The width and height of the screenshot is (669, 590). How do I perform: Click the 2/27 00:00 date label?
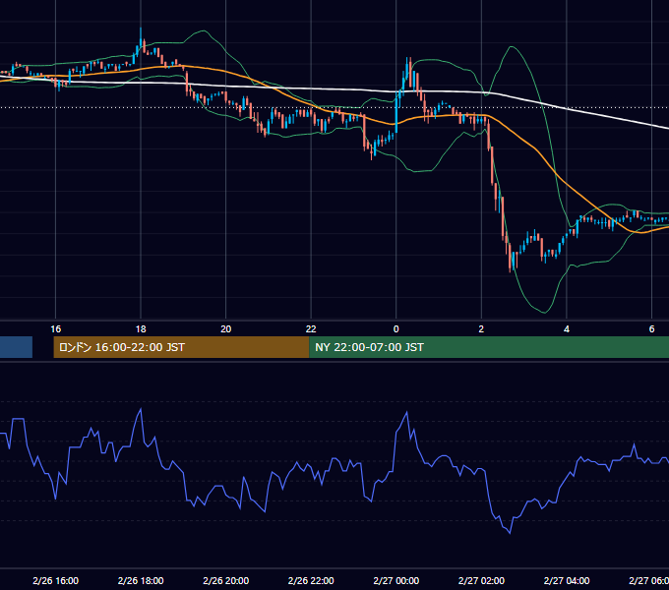coord(395,580)
